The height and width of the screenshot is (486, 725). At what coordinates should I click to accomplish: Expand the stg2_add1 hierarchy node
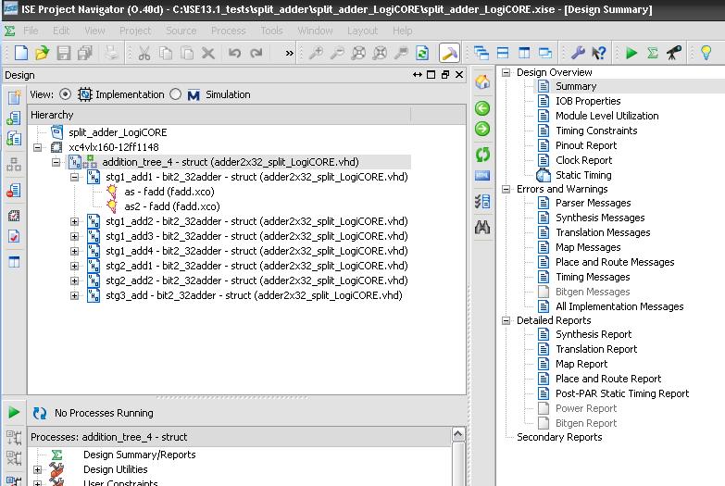point(74,266)
